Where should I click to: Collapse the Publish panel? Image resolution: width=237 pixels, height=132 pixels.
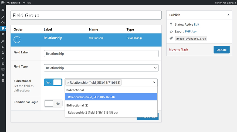pos(228,15)
